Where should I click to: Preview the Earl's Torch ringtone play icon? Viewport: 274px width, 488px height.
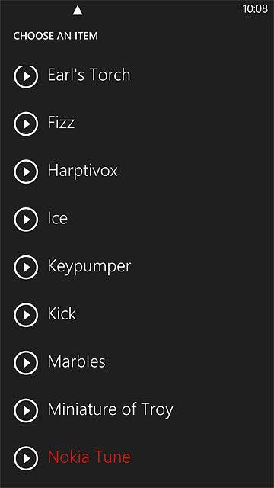(26, 76)
